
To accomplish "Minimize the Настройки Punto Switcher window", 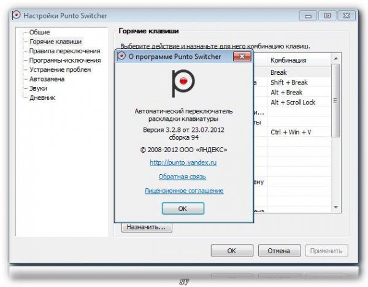I will pos(308,16).
